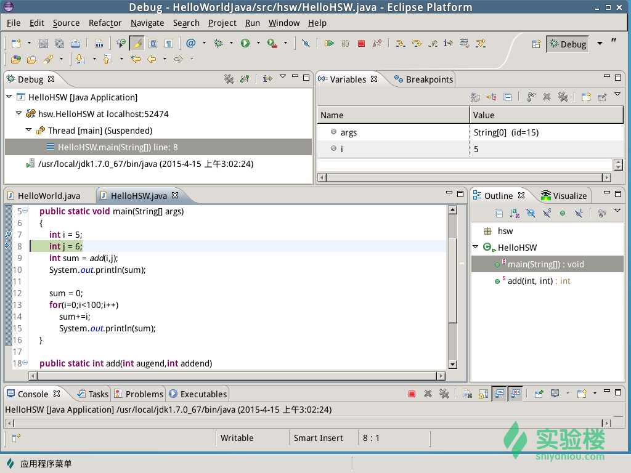Click the Next Annotation icon

[79, 60]
